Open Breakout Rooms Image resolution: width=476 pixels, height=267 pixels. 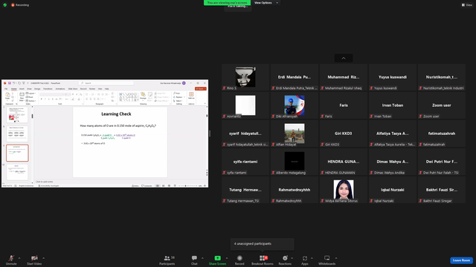tap(263, 260)
